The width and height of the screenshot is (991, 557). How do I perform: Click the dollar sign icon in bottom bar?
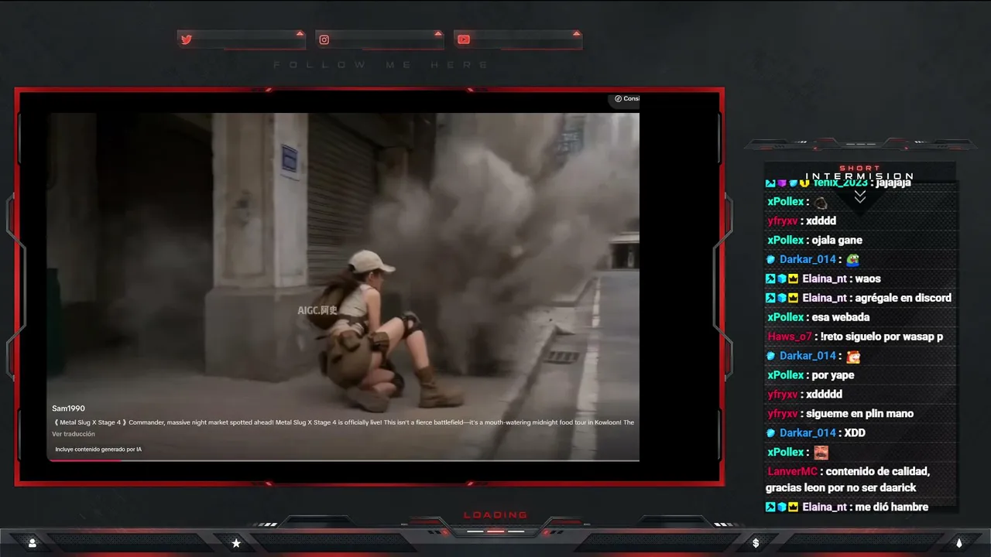click(756, 543)
